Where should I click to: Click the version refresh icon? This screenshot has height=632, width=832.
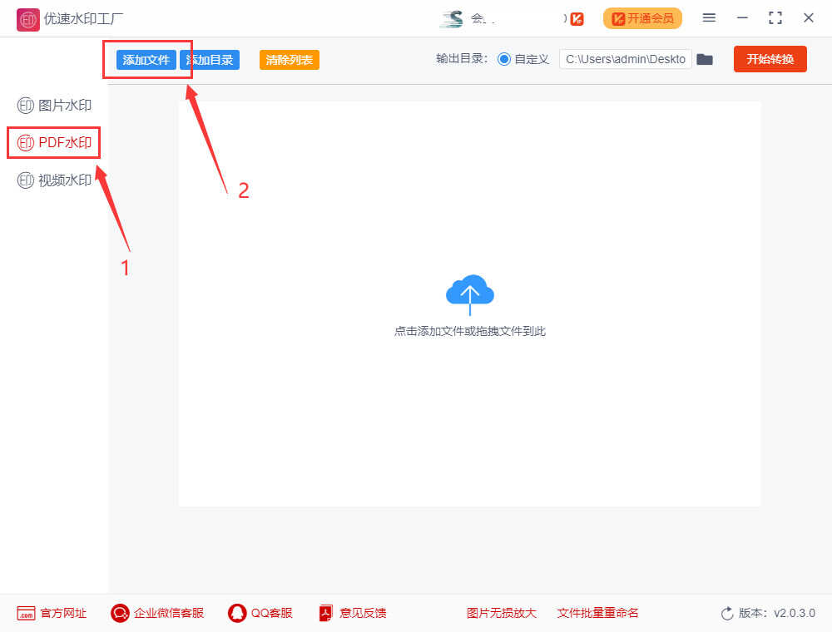click(727, 614)
